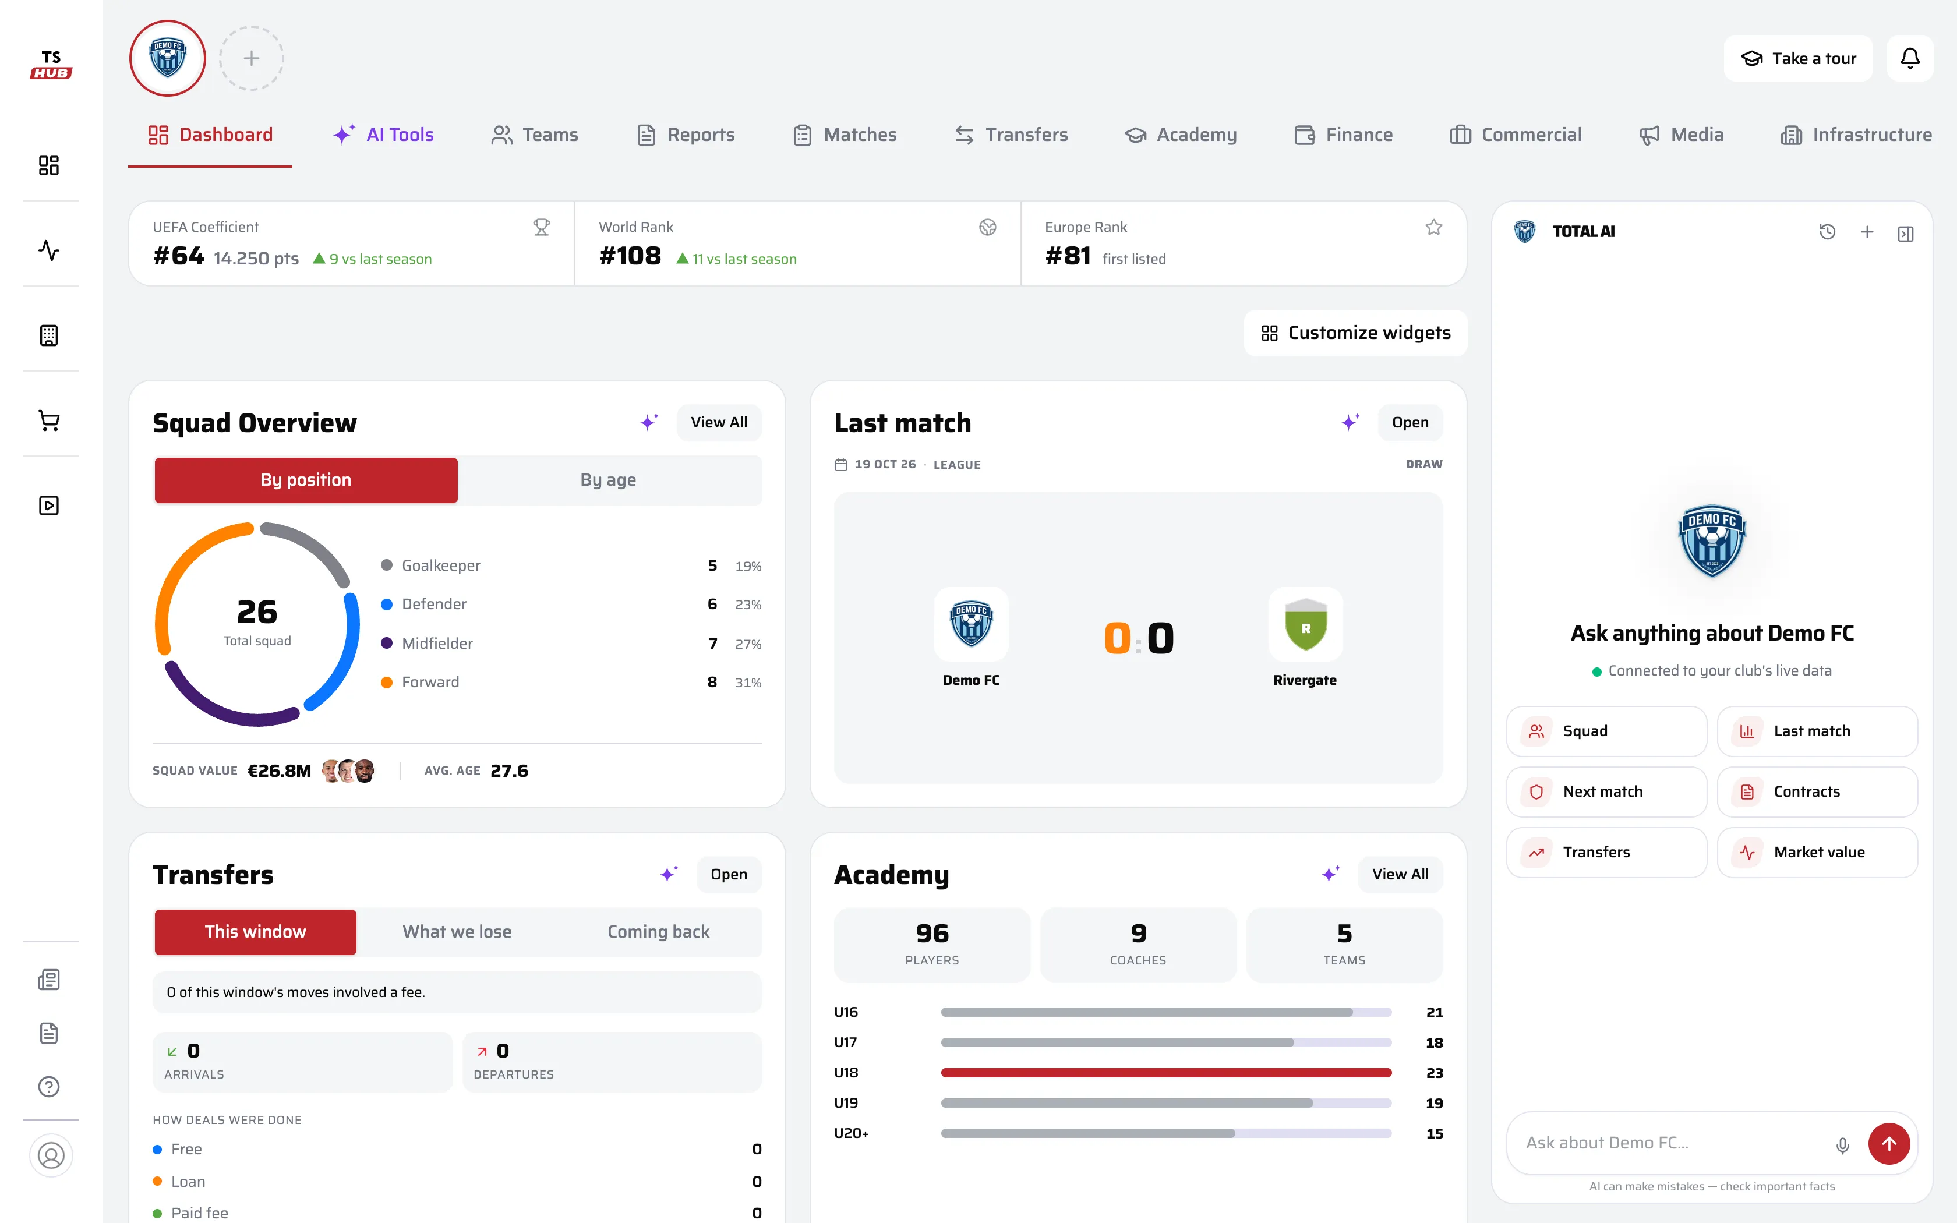The height and width of the screenshot is (1223, 1957).
Task: Go to the Teams tab
Action: click(534, 135)
